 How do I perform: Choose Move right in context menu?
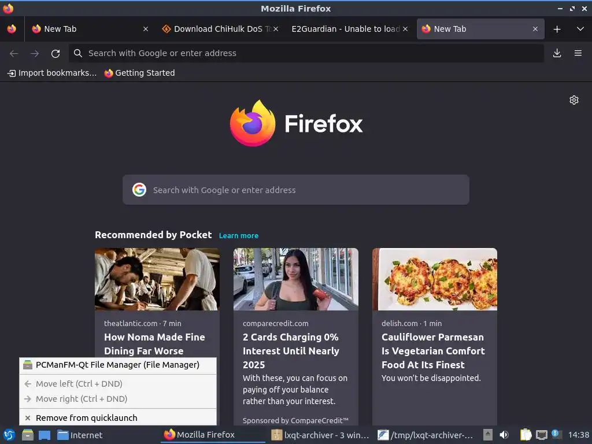pos(118,399)
